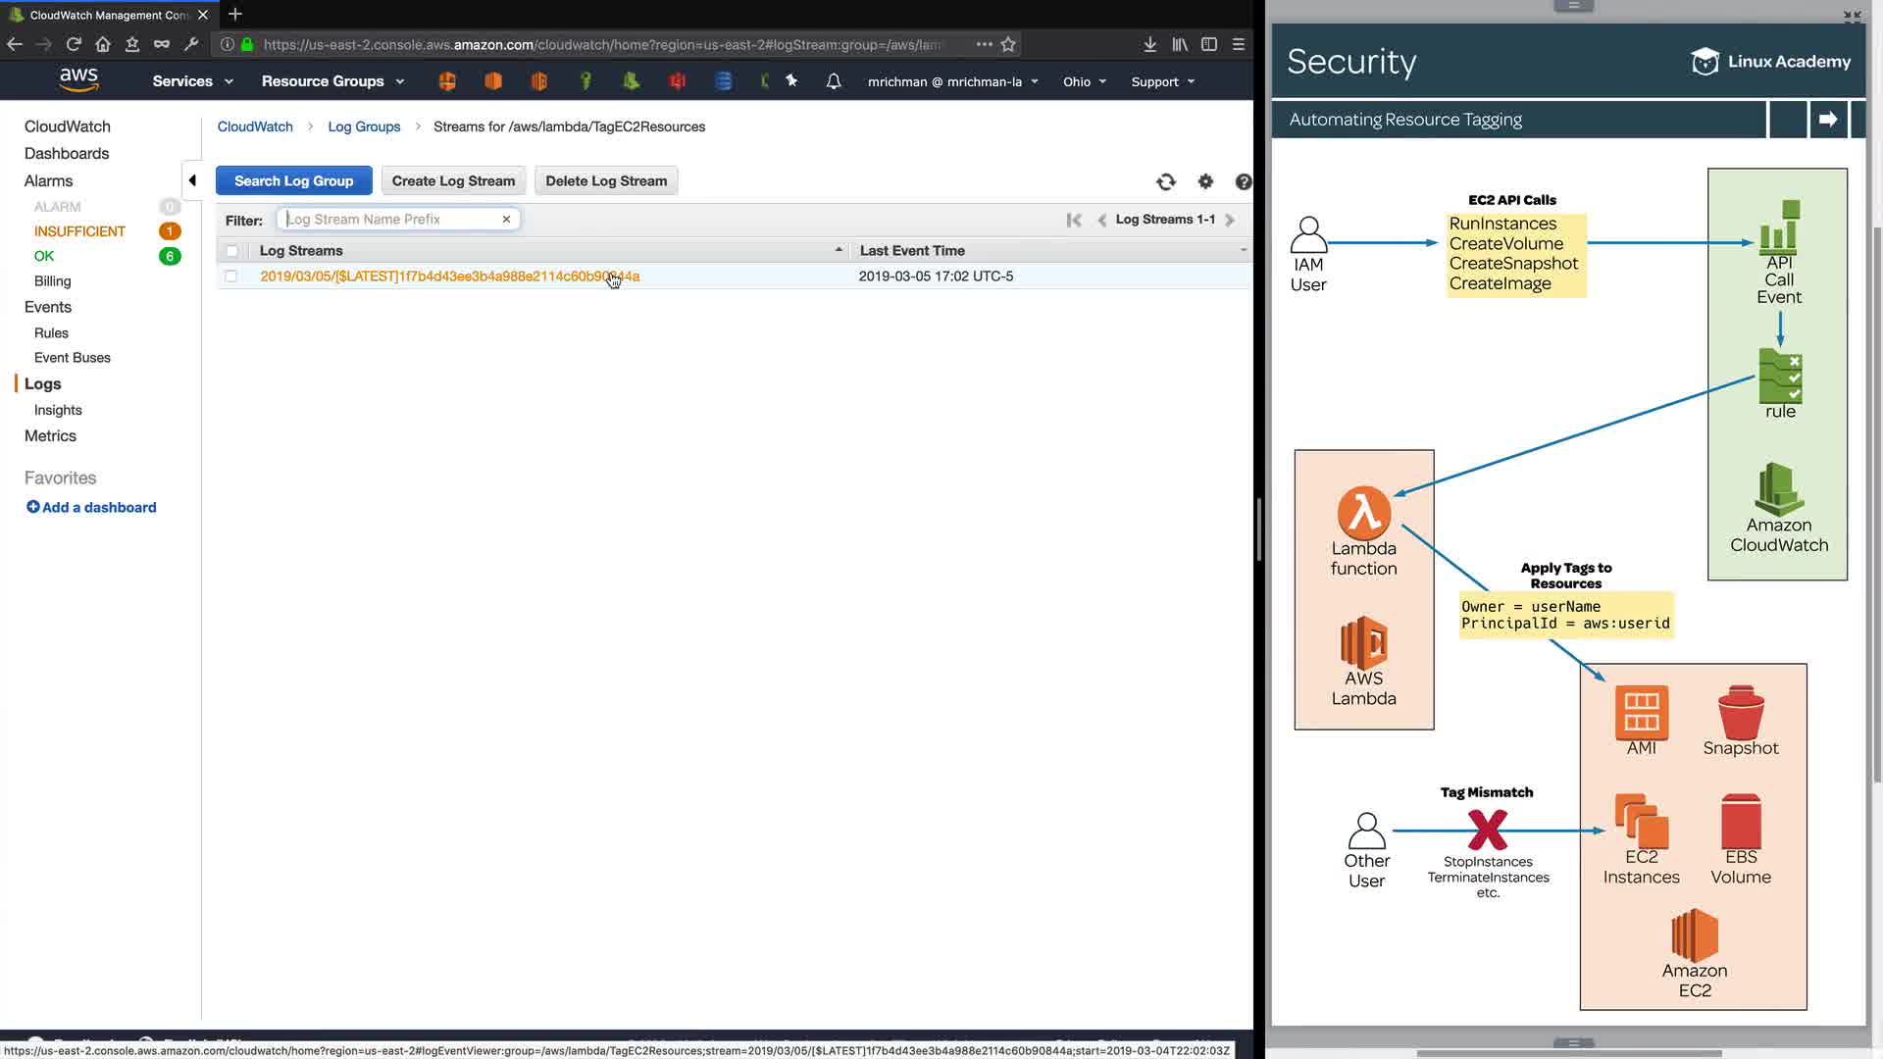Open the log streams settings gear
Screen dimensions: 1883x1059
click(x=1205, y=181)
